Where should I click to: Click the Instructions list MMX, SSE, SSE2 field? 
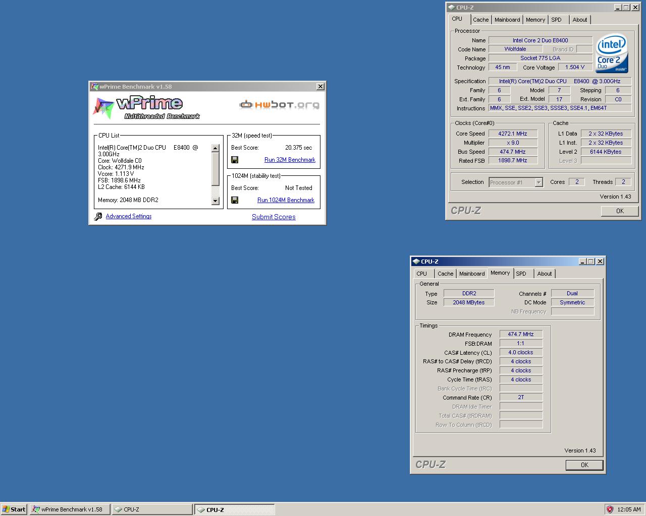560,108
